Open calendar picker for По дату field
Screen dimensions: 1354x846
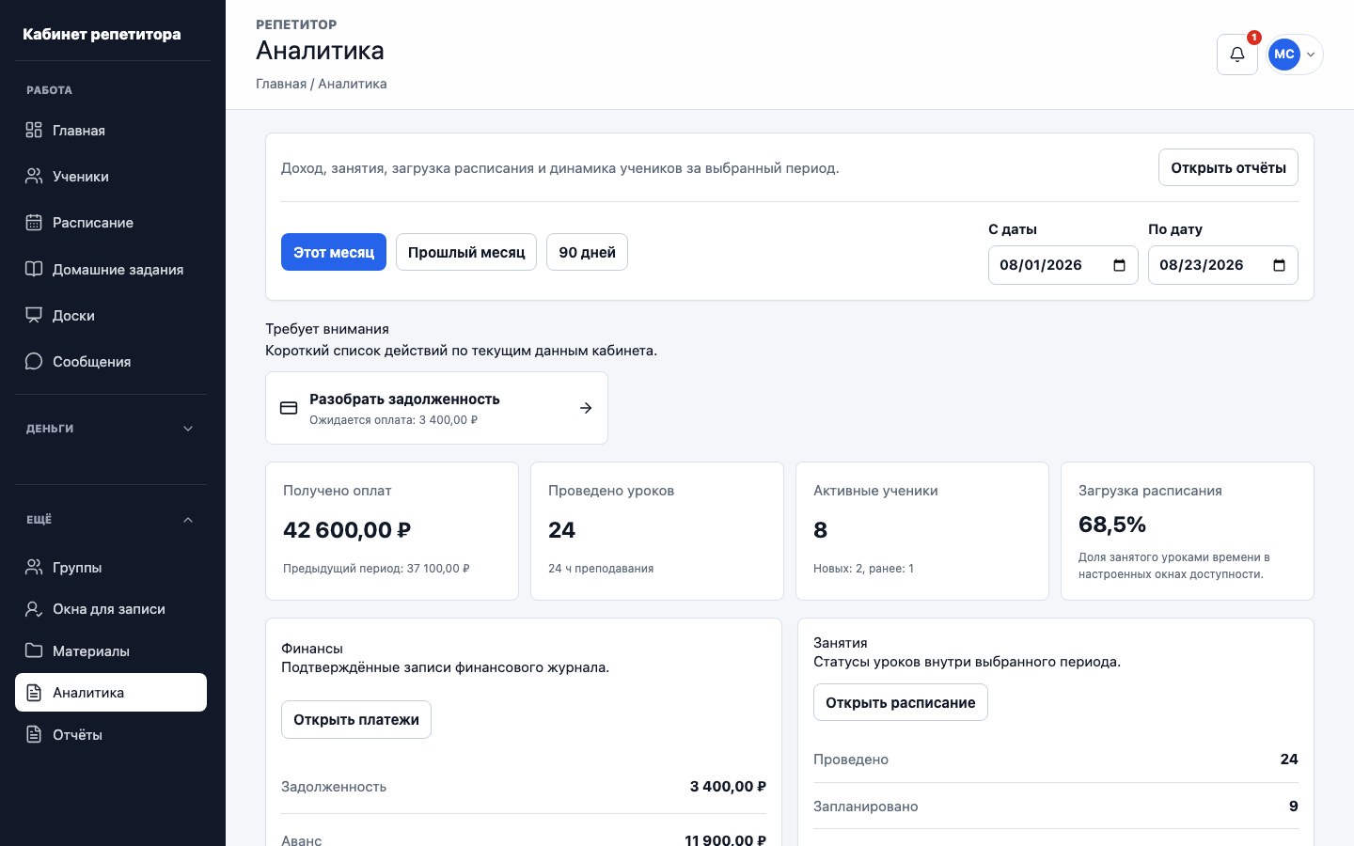click(1279, 265)
